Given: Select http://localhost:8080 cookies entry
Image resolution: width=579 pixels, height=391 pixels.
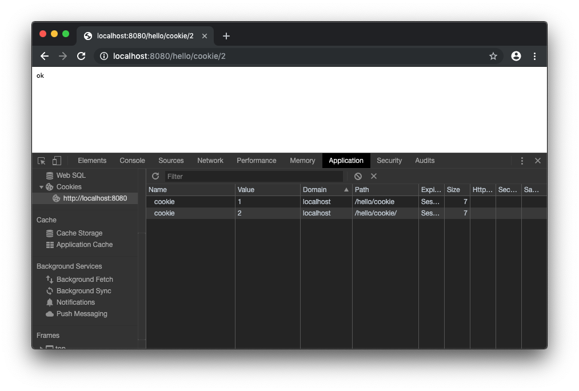Looking at the screenshot, I should pyautogui.click(x=85, y=198).
